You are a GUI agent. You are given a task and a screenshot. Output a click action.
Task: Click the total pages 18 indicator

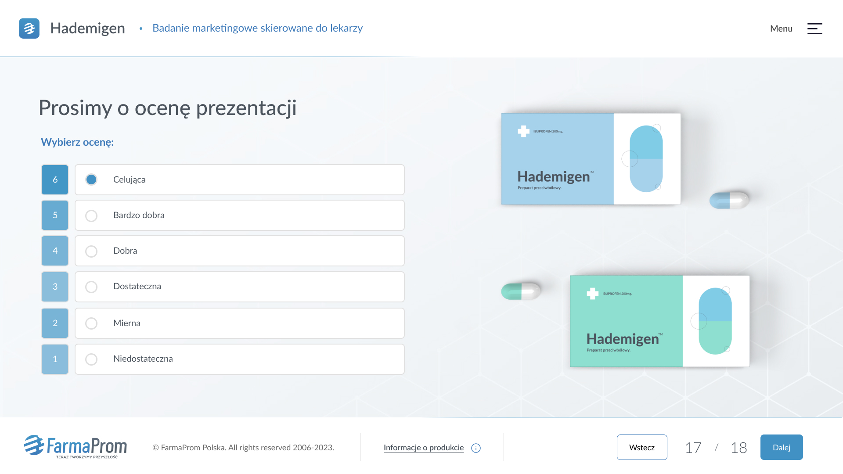point(739,448)
